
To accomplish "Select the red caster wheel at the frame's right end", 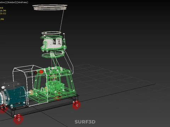I will click(76, 105).
